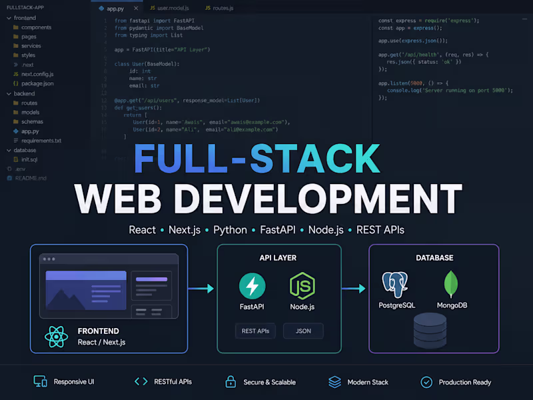The image size is (533, 400).
Task: Click the Production Ready label
Action: [465, 382]
